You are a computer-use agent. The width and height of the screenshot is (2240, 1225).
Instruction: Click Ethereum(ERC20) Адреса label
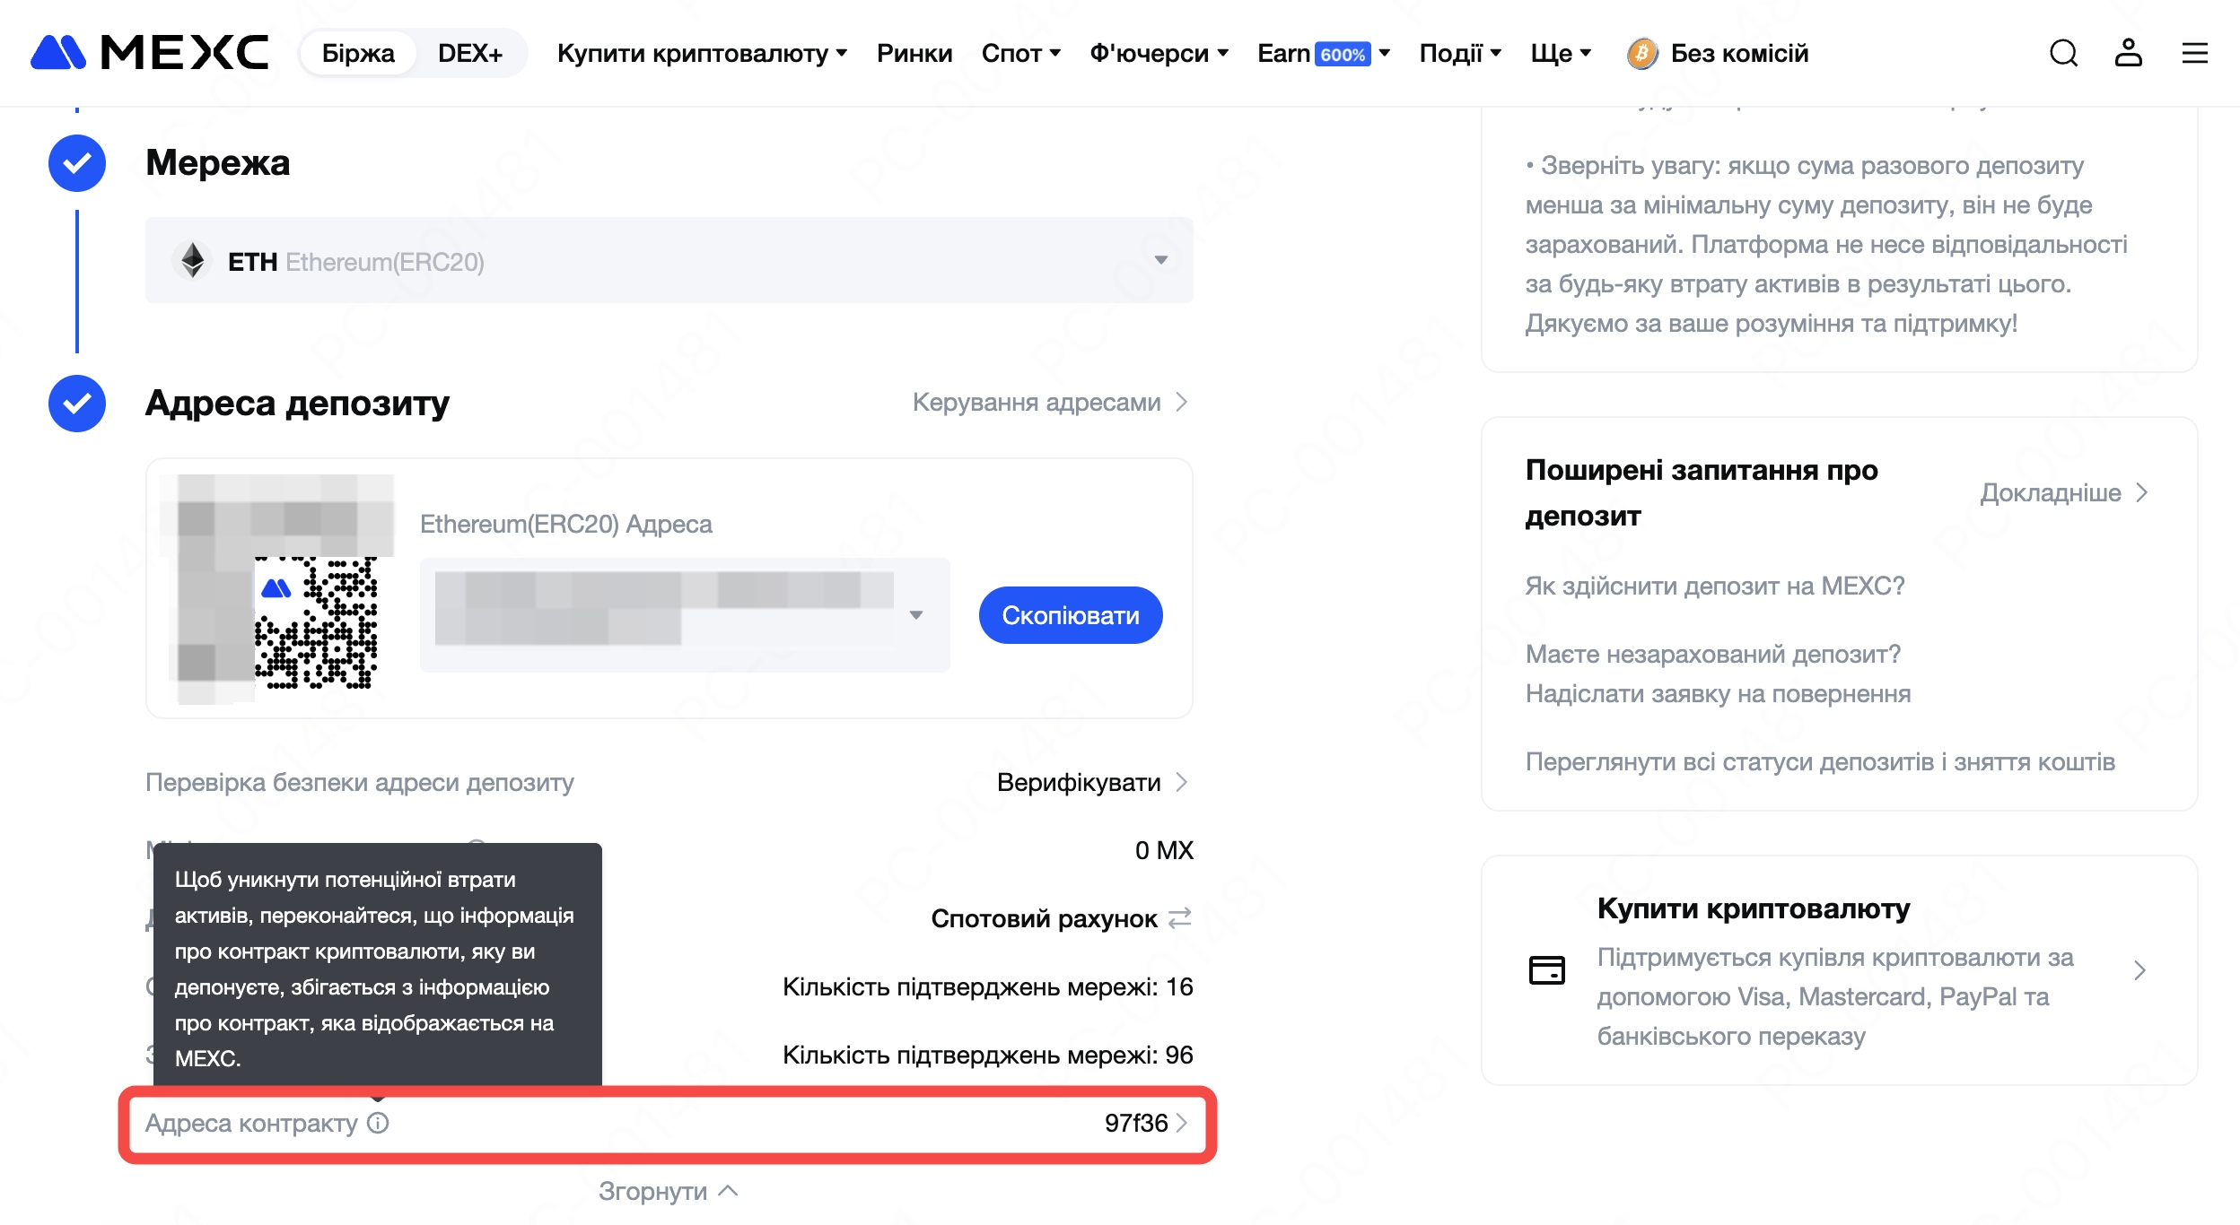point(565,524)
